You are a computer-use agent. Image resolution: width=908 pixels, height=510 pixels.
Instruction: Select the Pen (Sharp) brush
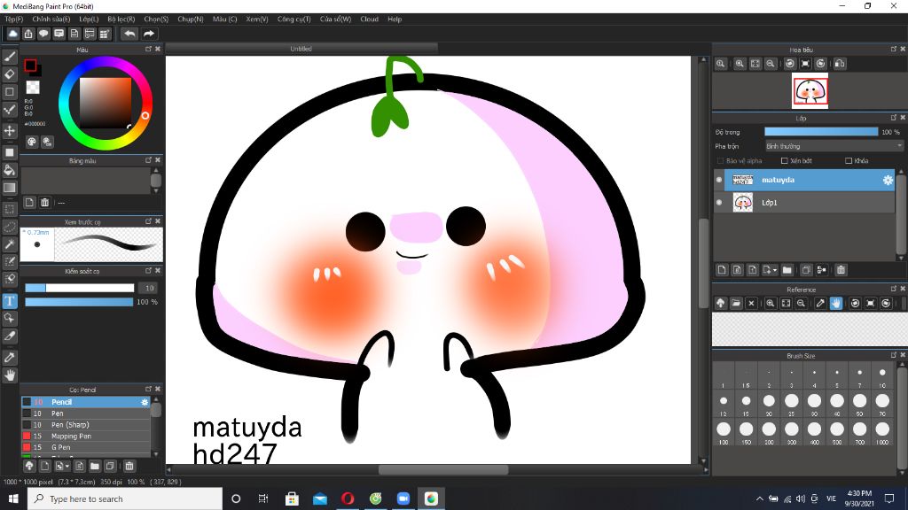coord(86,424)
